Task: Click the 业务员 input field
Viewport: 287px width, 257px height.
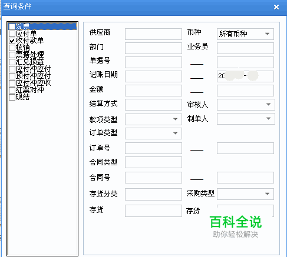Action: tap(245, 48)
